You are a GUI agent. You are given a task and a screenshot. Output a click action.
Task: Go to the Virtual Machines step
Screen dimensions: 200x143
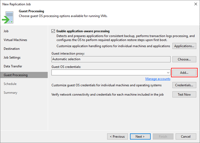tap(15, 40)
